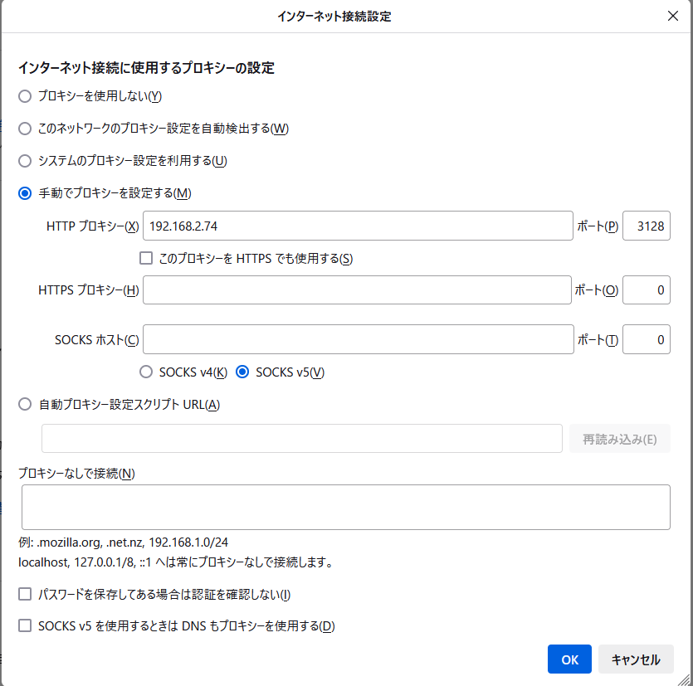Choose システムのプロキシー設定を利用する radio button
Viewport: 693px width, 686px height.
tap(25, 161)
